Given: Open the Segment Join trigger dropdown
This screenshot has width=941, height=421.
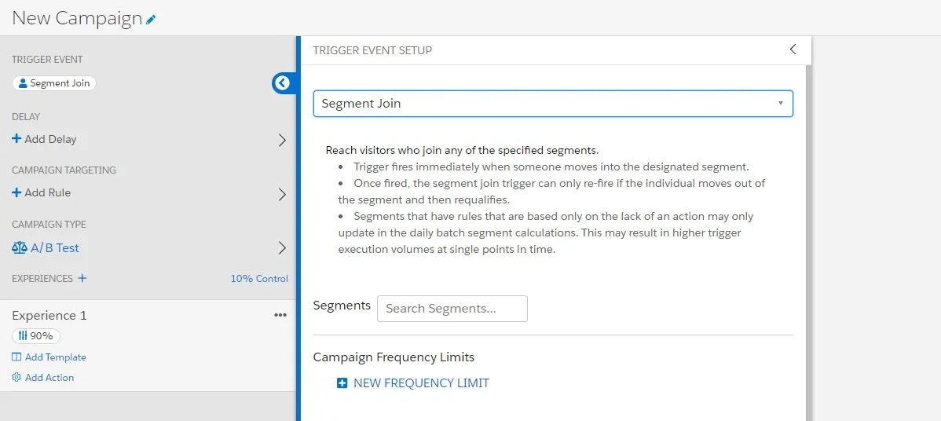Looking at the screenshot, I should (553, 104).
